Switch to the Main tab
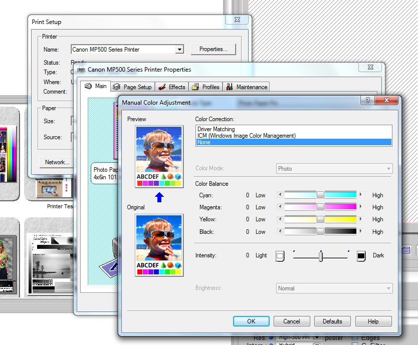The image size is (418, 345). point(95,86)
